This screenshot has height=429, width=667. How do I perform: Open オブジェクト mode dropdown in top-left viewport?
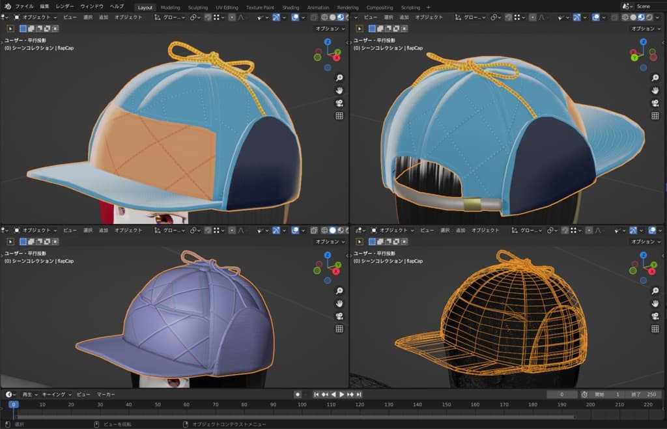(x=35, y=17)
